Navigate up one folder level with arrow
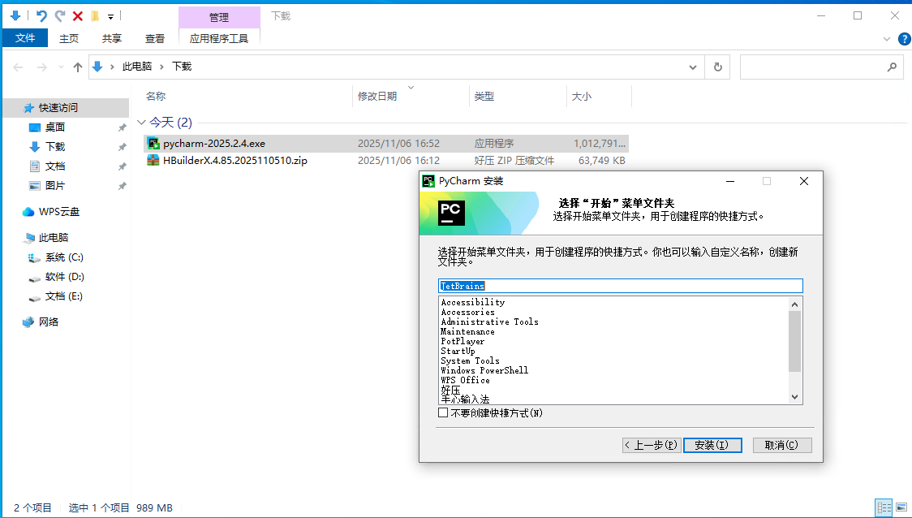Image resolution: width=912 pixels, height=518 pixels. click(x=78, y=67)
